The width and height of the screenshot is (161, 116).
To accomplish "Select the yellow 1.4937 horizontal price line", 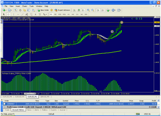I will click(x=78, y=22).
